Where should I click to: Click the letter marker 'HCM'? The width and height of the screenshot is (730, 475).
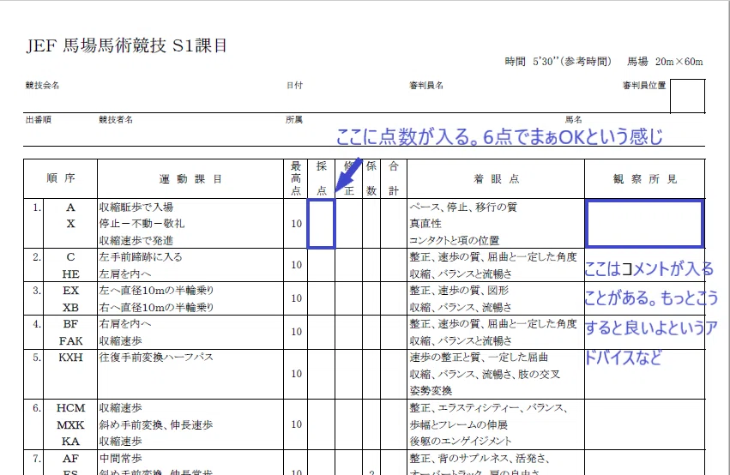coord(70,408)
